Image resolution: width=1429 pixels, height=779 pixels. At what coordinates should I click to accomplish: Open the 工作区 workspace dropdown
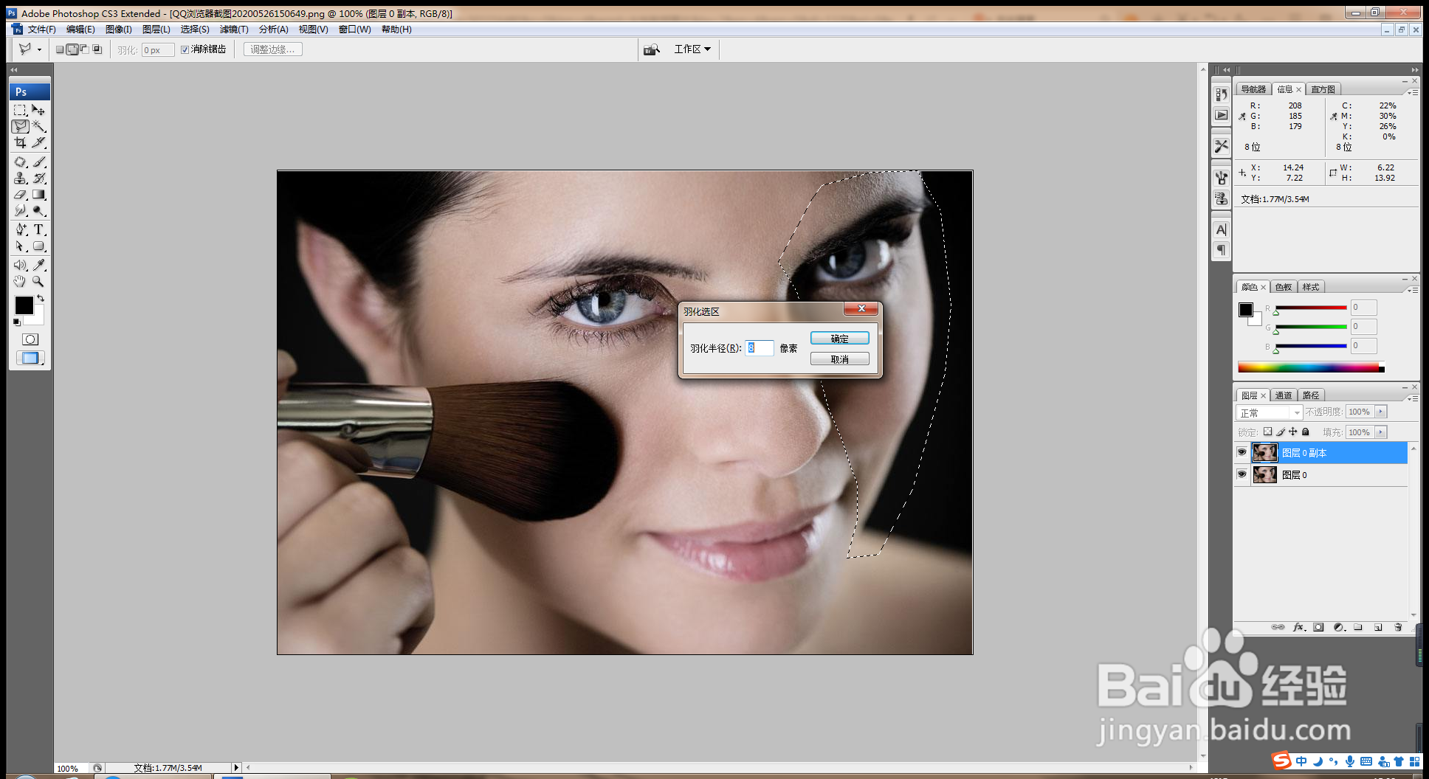(692, 49)
